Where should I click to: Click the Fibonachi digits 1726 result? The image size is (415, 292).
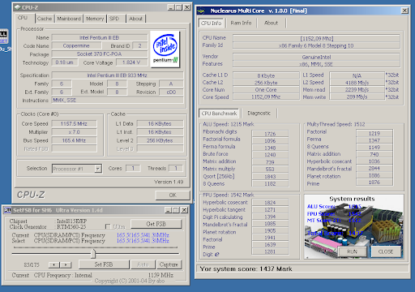tap(270, 134)
